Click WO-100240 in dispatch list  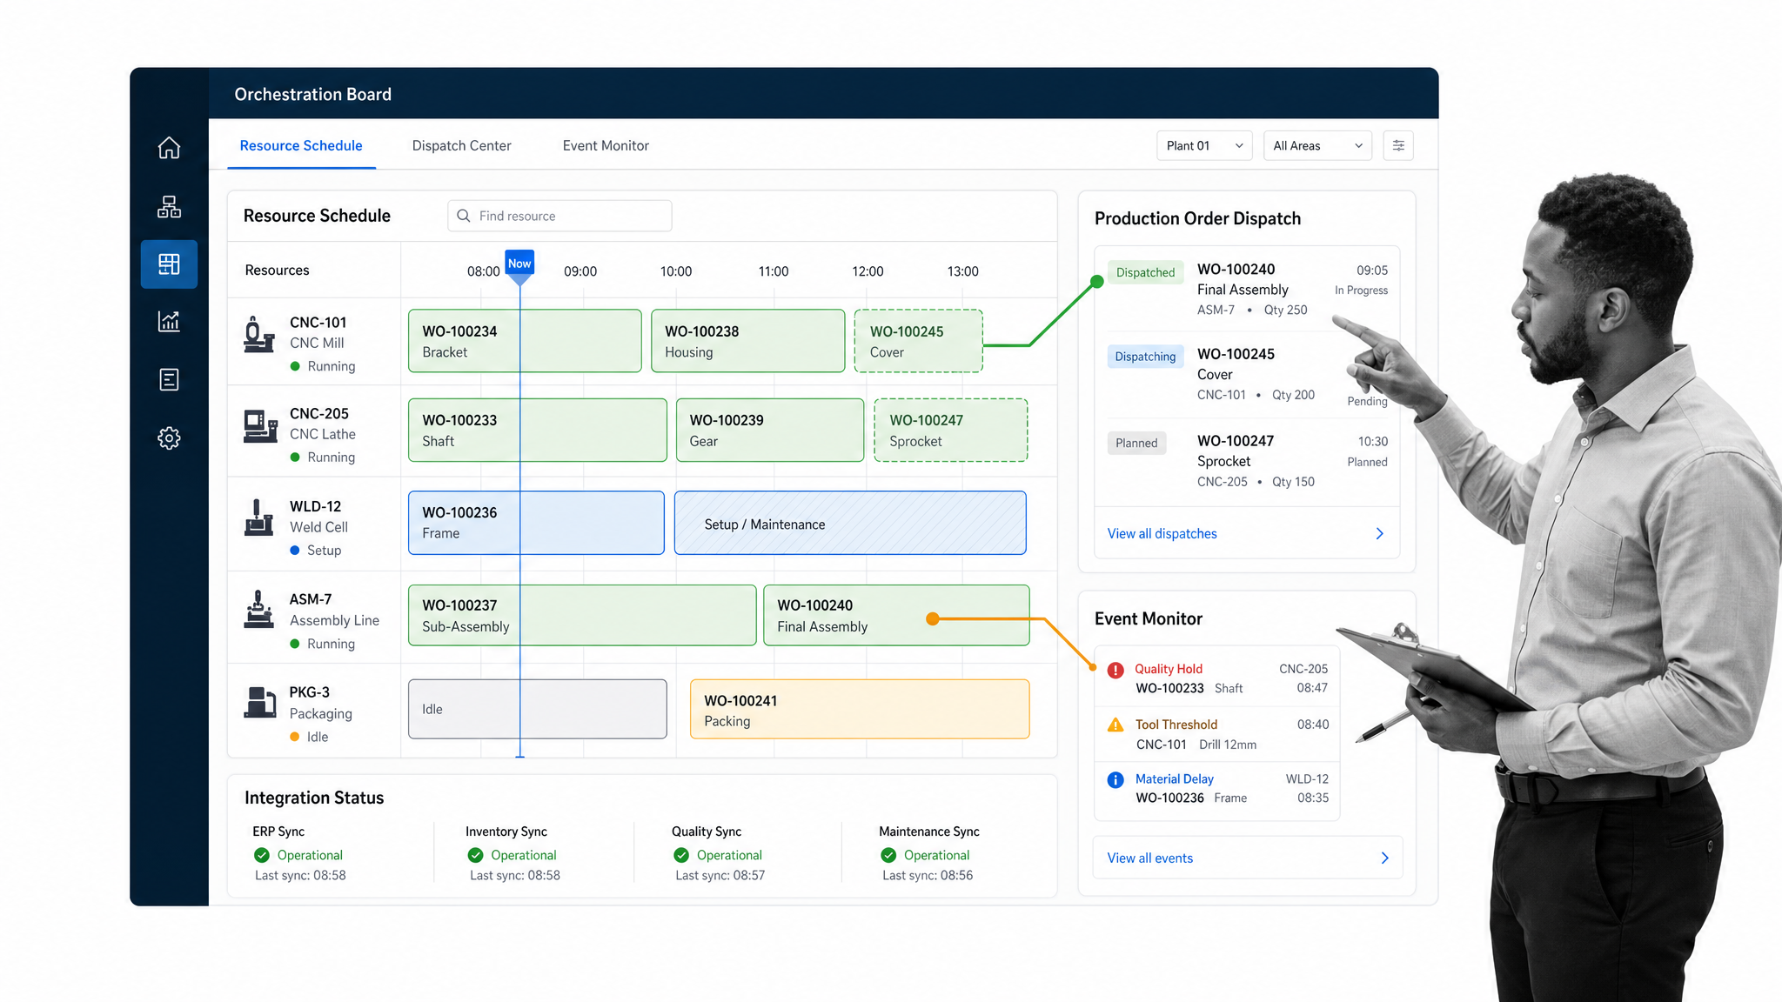click(x=1236, y=270)
